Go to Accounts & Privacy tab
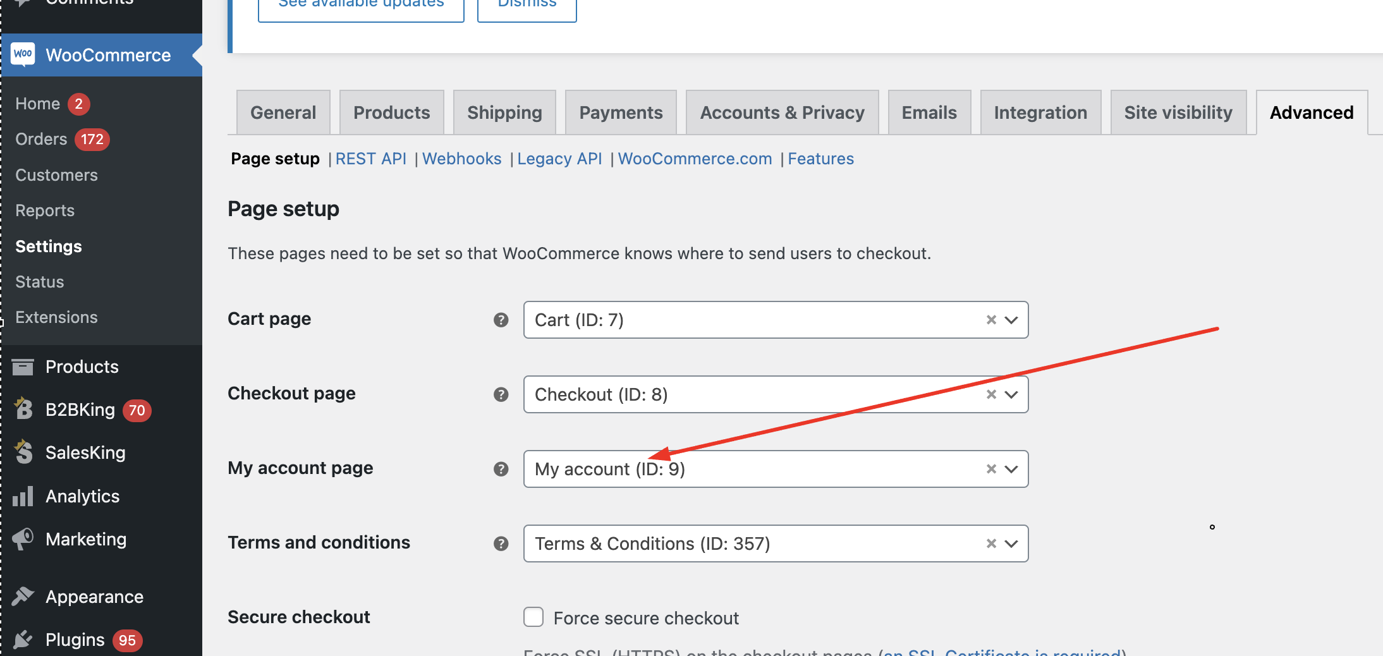This screenshot has width=1383, height=656. (x=782, y=112)
